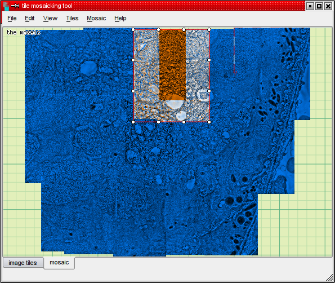Screen dimensions: 335x283
Task: Click the minimize window button
Action: [310, 6]
